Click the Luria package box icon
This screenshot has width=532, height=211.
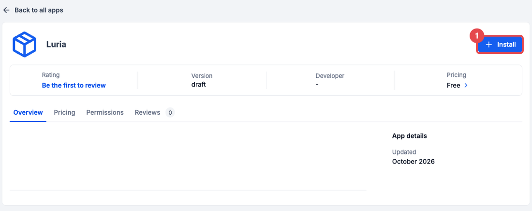24,44
